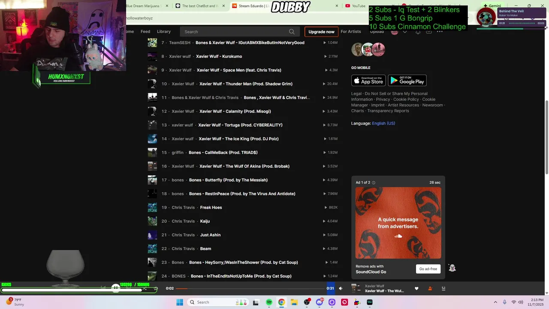Click the page vertical scrollbar
This screenshot has width=549, height=309.
(546, 137)
